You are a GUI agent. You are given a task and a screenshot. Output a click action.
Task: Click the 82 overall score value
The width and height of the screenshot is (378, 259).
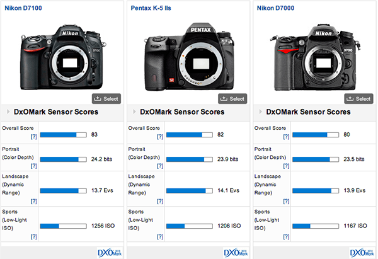220,135
